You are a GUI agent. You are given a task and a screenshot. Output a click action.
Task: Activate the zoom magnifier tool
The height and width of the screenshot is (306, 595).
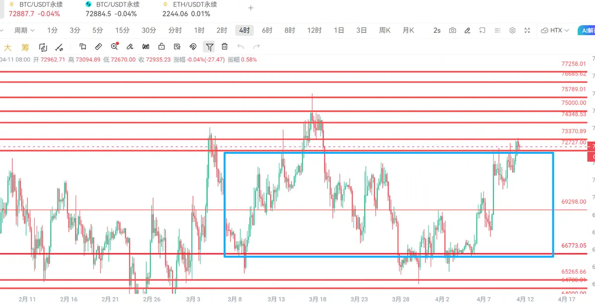point(115,47)
